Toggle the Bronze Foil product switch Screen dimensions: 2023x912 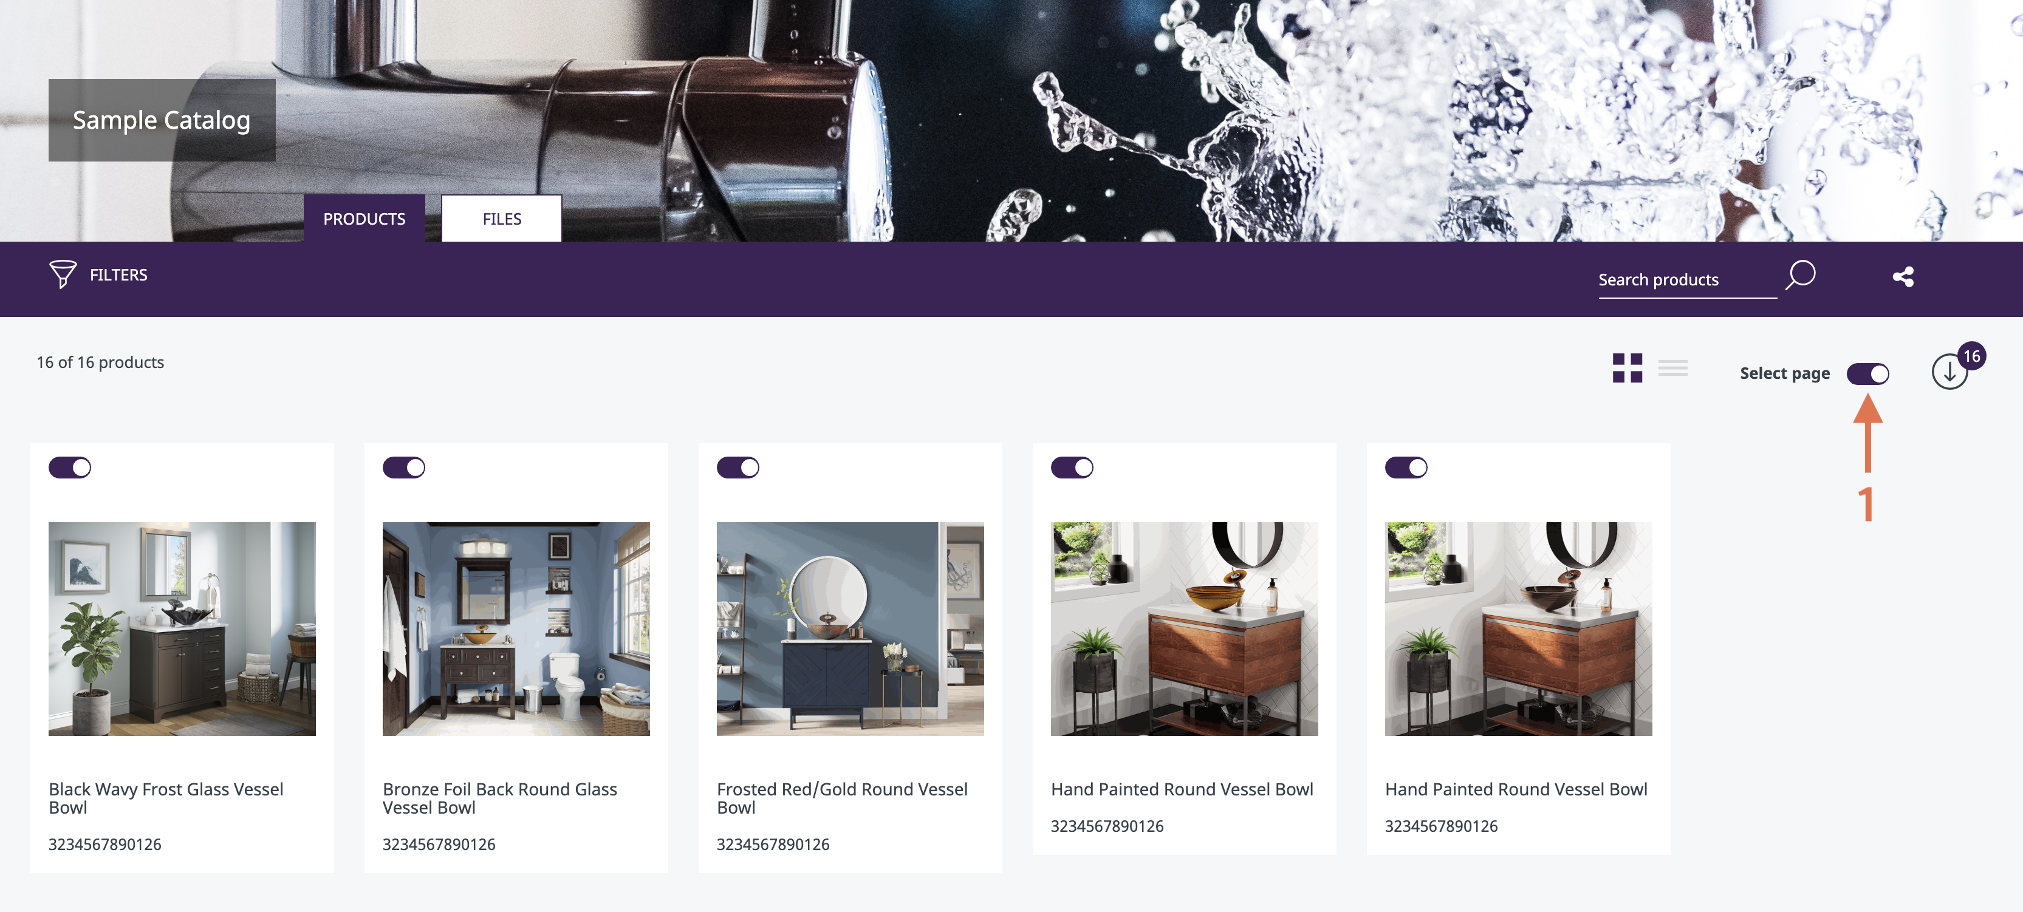pyautogui.click(x=404, y=467)
